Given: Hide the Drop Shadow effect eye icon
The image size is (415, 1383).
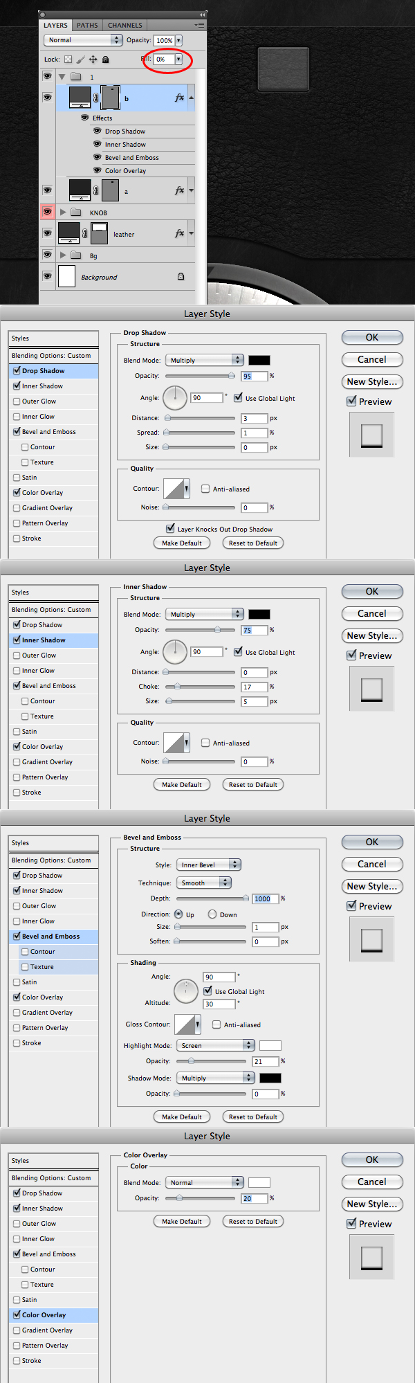Looking at the screenshot, I should (x=98, y=131).
